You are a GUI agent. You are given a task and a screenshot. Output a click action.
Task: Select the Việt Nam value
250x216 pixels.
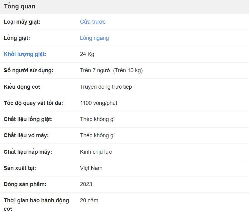click(x=91, y=168)
